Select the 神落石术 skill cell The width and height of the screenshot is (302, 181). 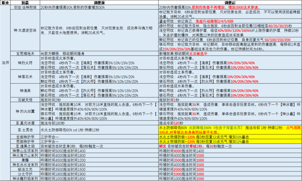tap(25, 77)
